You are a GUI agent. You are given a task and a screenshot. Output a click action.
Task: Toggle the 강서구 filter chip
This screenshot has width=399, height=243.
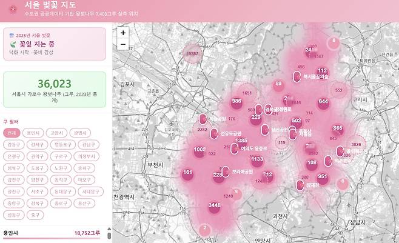pos(37,144)
